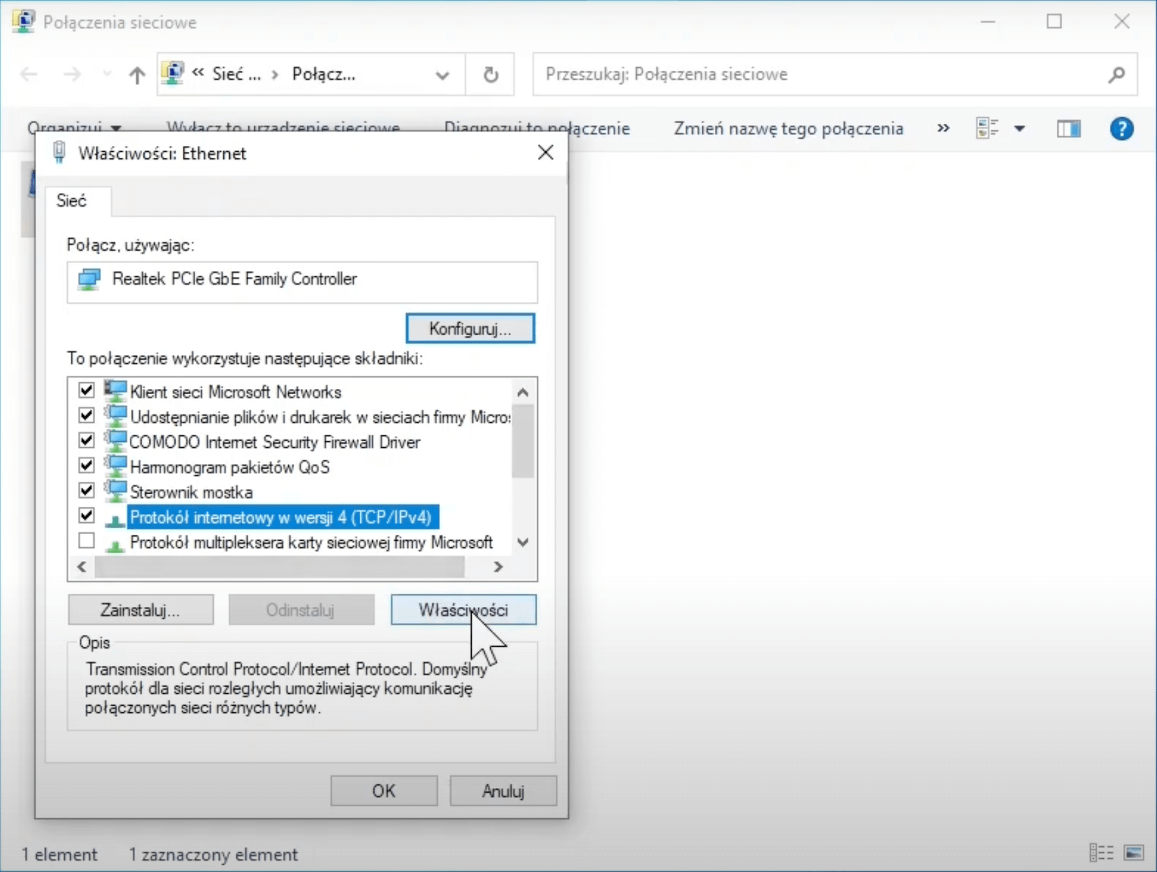Open view options dropdown arrow
Screen dimensions: 1157x872
tap(1019, 128)
